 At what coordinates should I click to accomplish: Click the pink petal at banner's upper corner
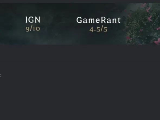(145, 5)
